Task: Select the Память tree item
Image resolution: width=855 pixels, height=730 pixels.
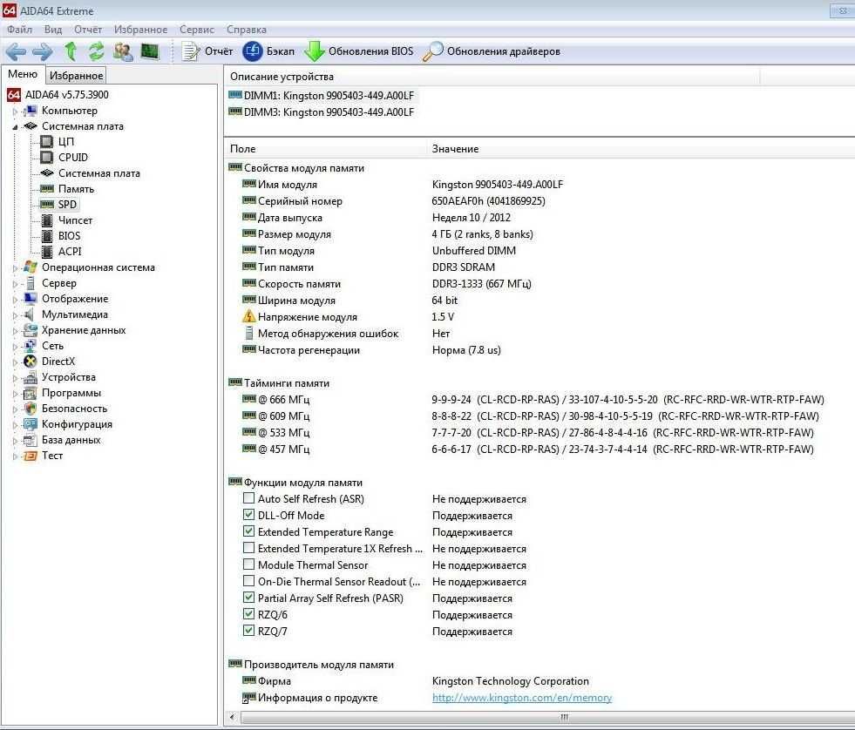Action: point(76,189)
